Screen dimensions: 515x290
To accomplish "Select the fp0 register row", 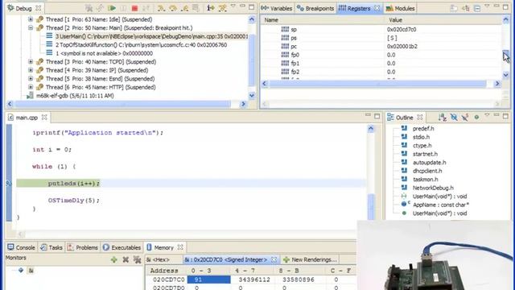I will pyautogui.click(x=381, y=55).
